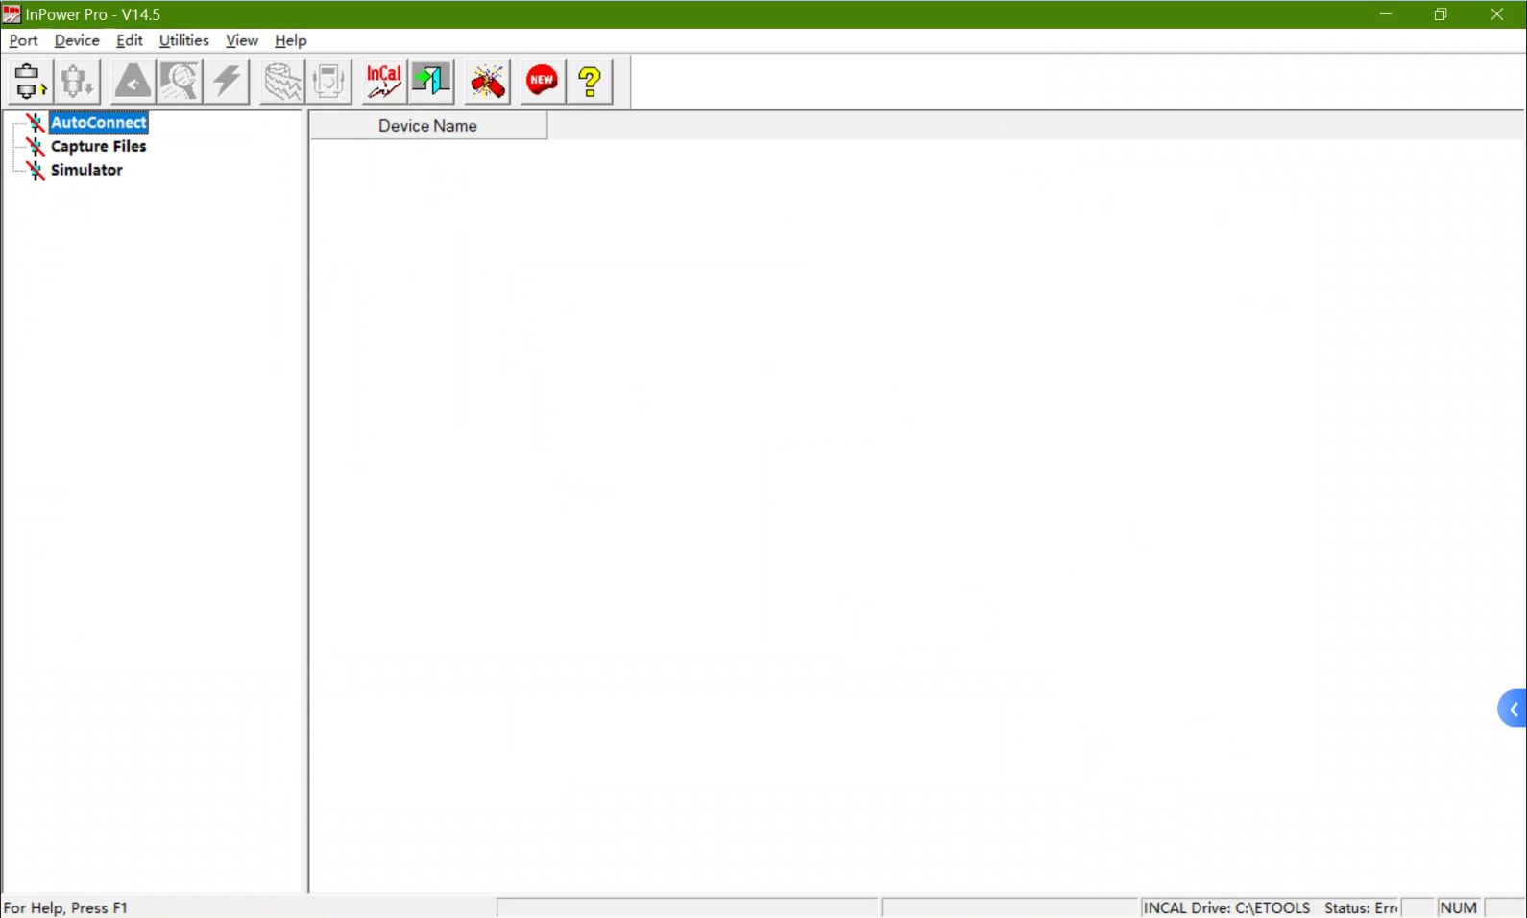
Task: Open the Device menu
Action: 77,40
